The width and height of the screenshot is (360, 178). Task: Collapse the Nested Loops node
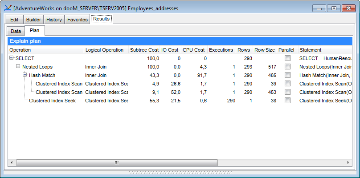point(18,67)
